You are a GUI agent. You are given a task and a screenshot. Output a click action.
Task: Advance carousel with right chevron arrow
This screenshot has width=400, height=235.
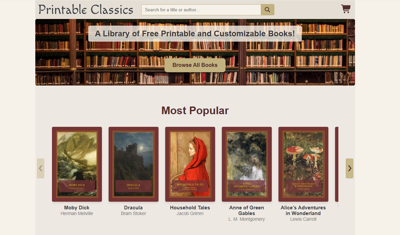(x=349, y=168)
